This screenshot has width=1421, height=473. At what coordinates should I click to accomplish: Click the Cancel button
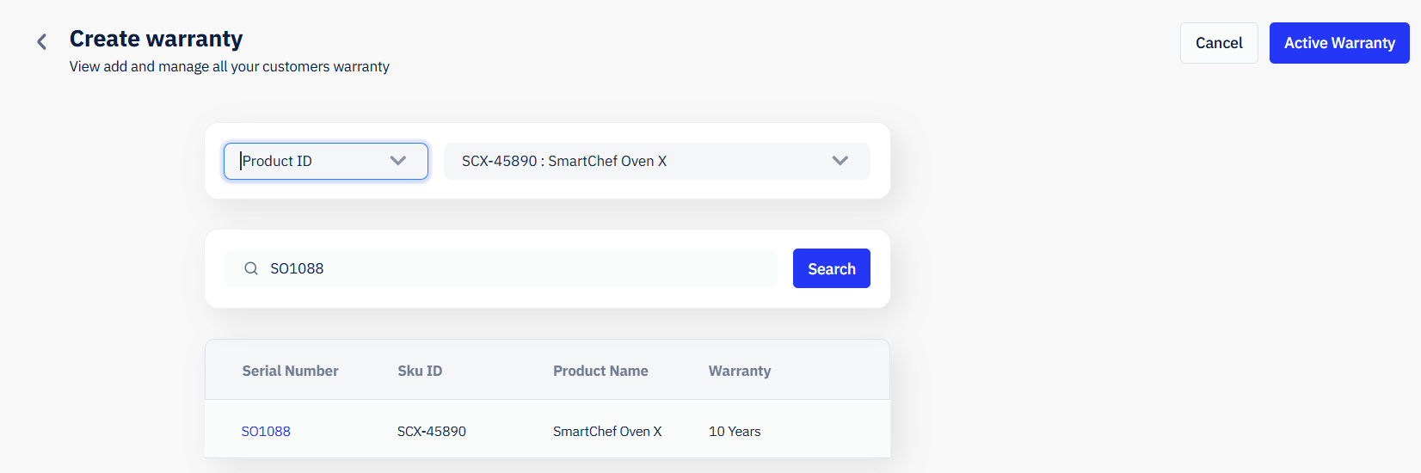1219,43
